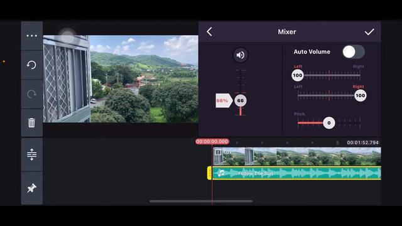This screenshot has height=226, width=402.
Task: Click the 66% volume label tag
Action: [x=224, y=100]
